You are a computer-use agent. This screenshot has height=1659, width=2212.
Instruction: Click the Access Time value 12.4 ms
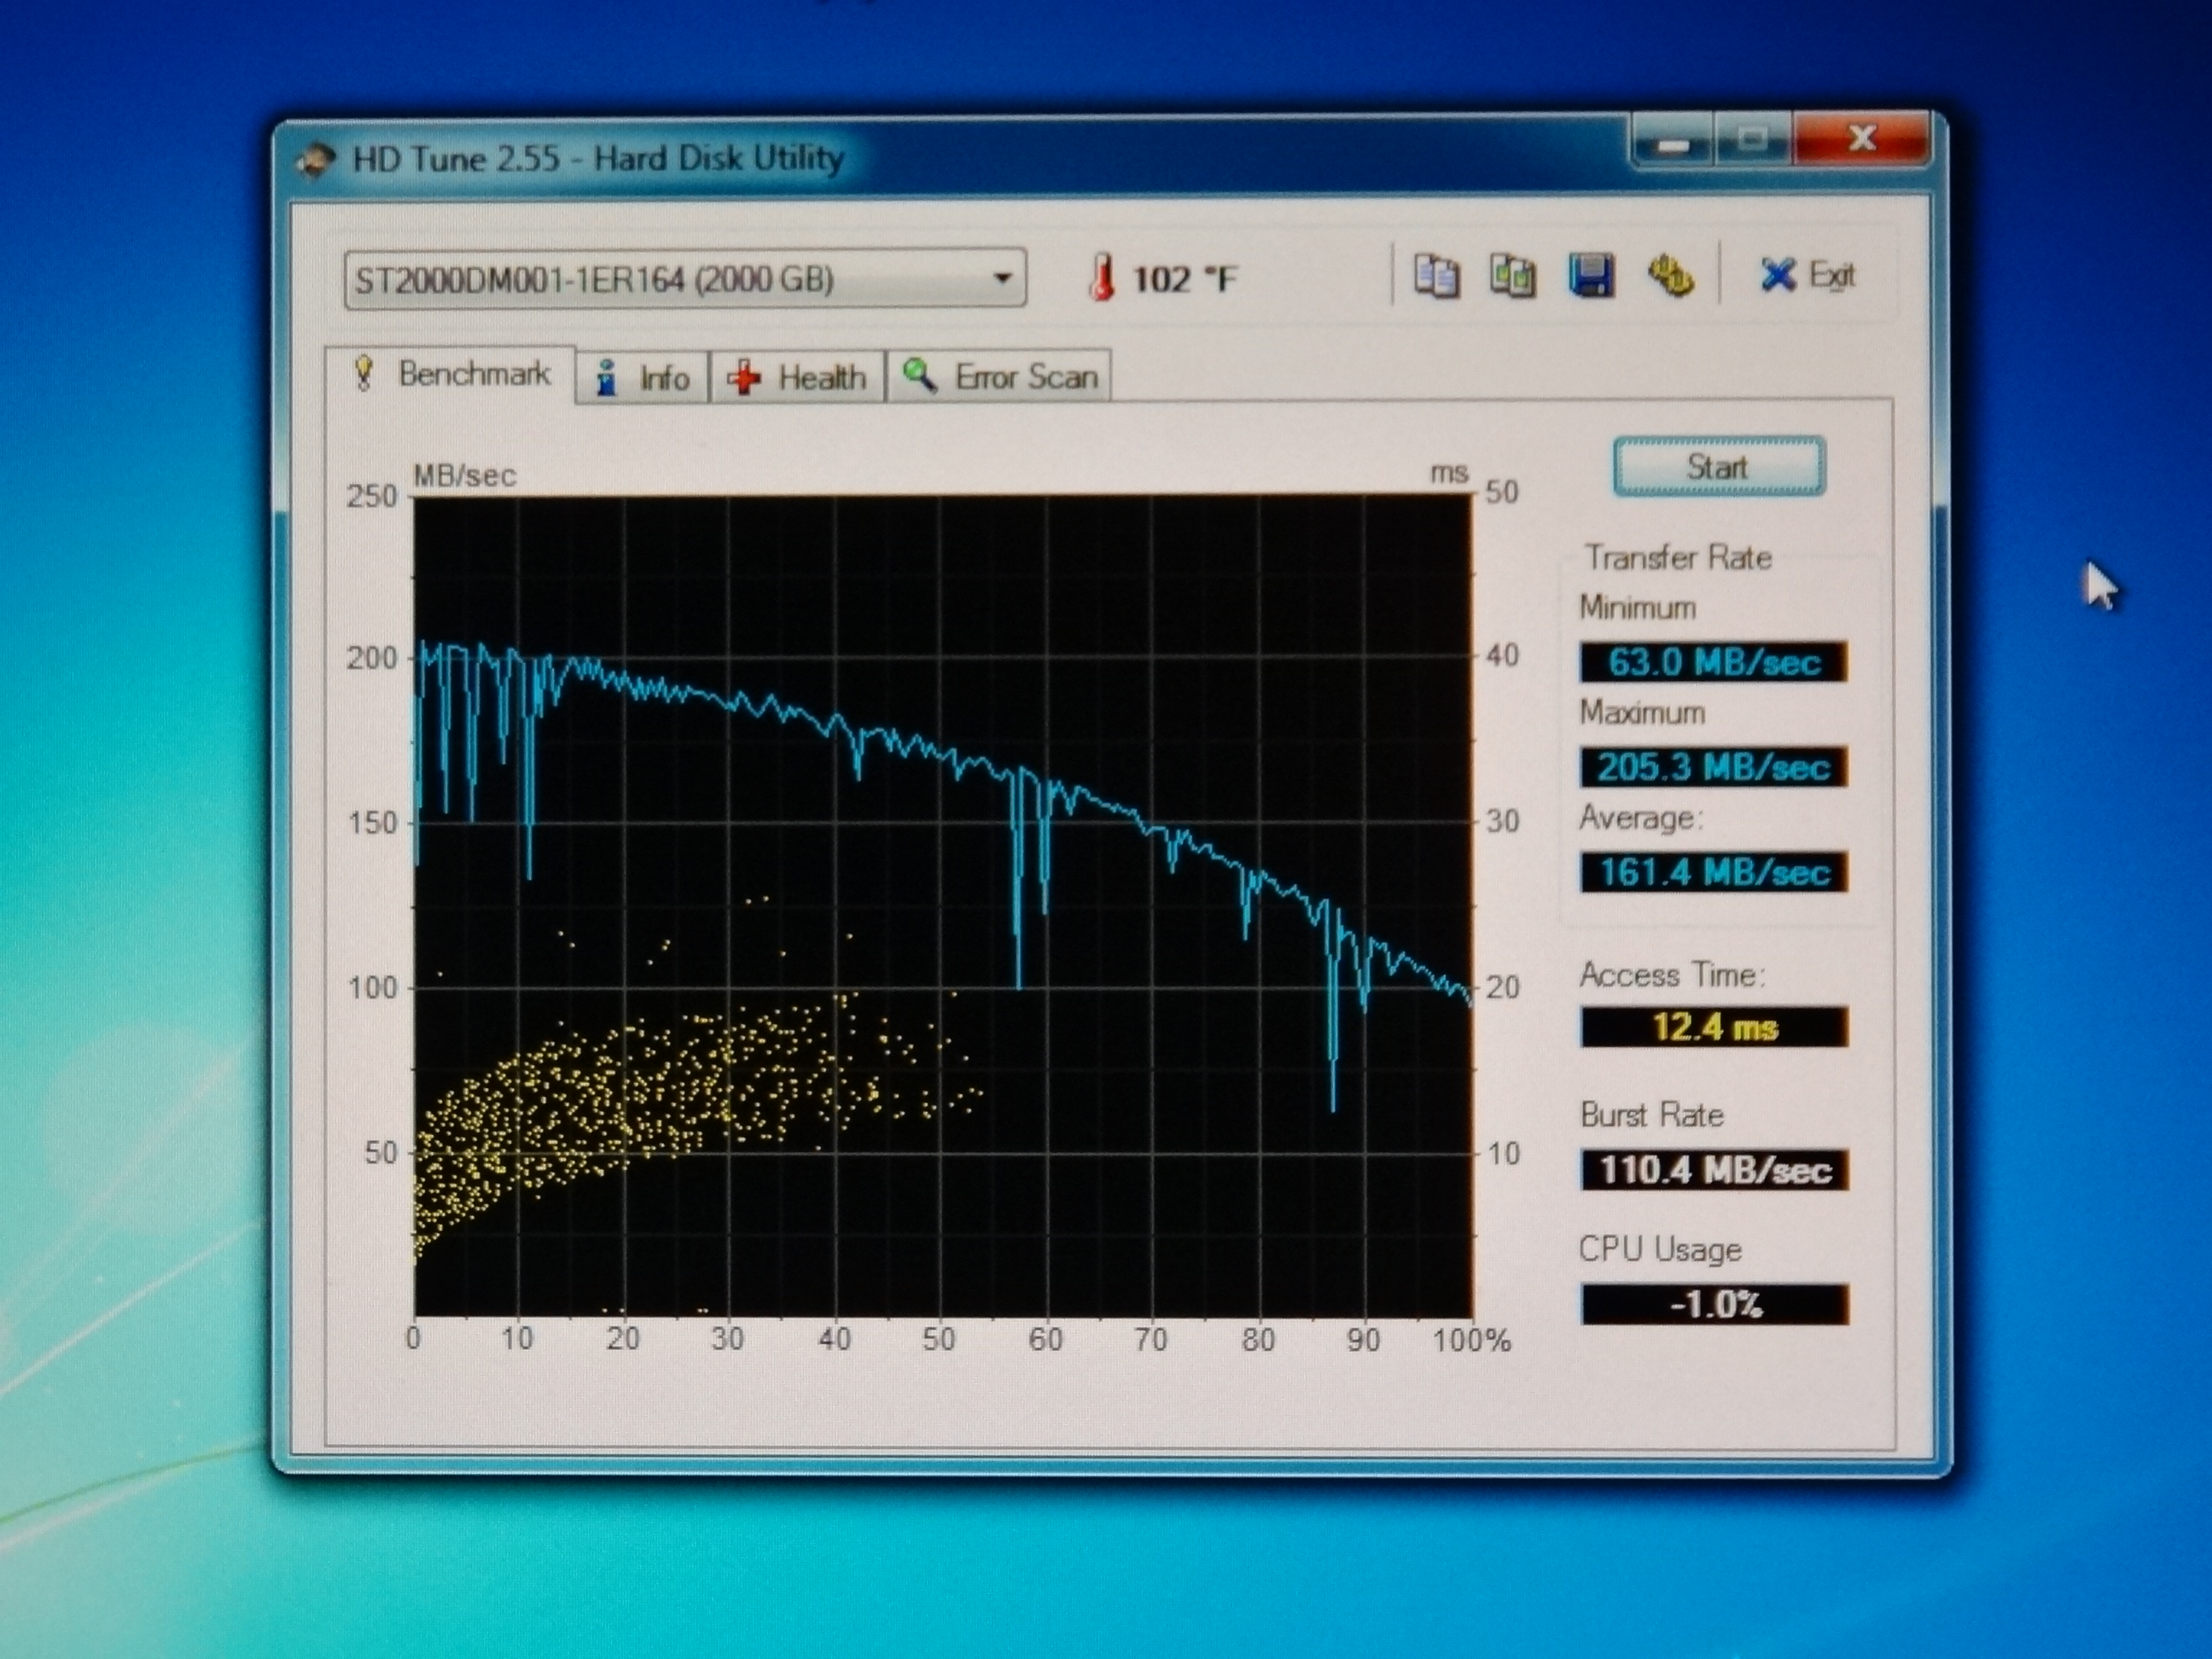1714,1027
